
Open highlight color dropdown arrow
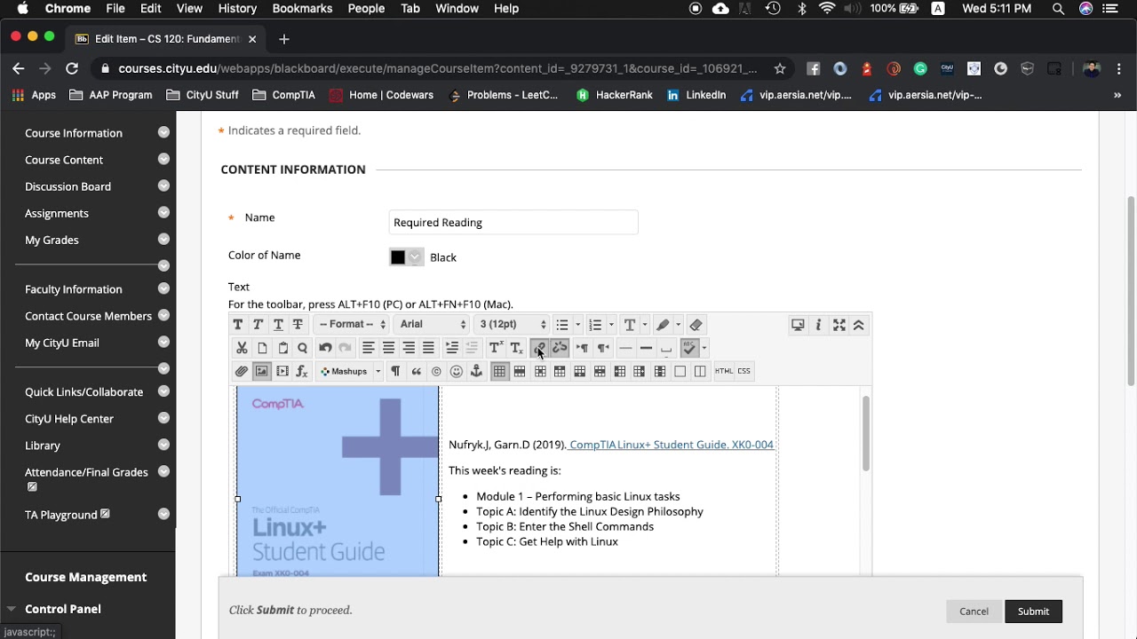tap(678, 325)
